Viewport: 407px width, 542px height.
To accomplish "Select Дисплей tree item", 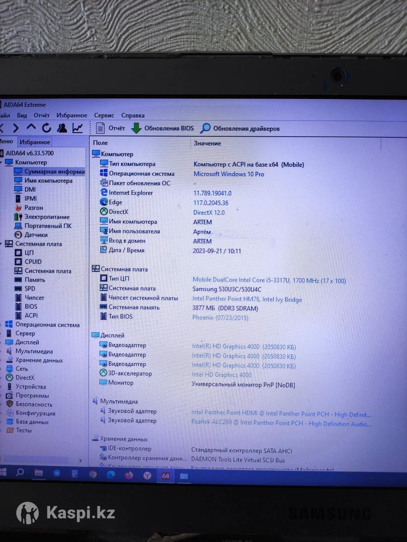I will 22,342.
